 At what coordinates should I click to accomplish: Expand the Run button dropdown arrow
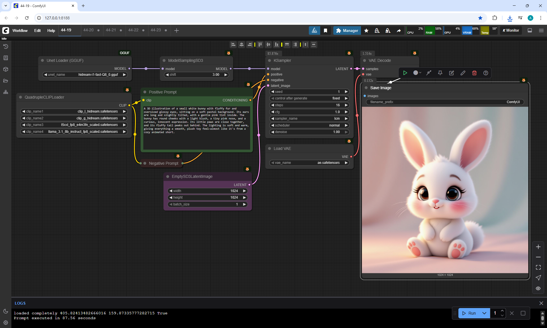point(484,313)
